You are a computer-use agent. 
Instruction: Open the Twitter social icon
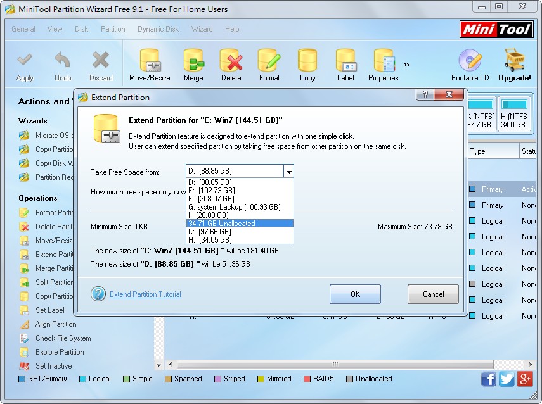507,379
